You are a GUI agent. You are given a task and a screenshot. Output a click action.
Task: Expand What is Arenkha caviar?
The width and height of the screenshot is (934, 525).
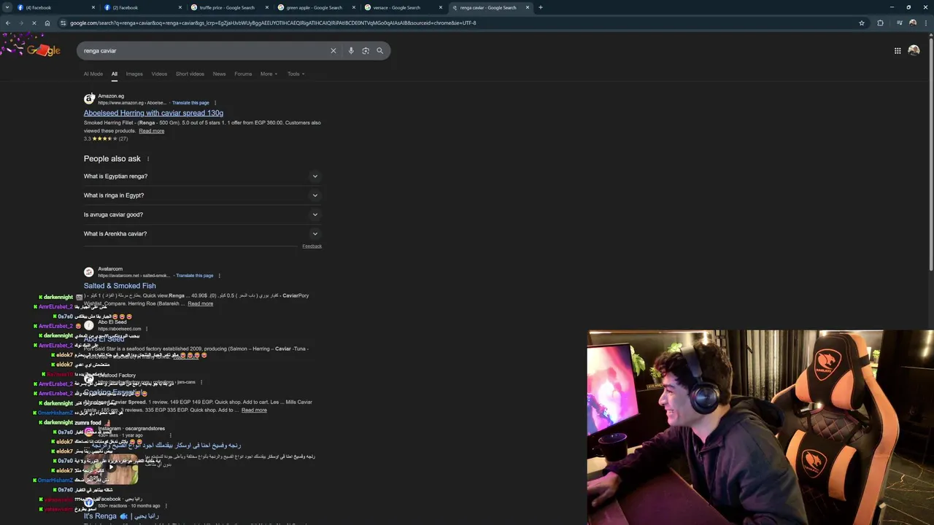[x=202, y=233]
